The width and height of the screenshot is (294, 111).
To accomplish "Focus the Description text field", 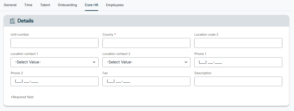I will click(238, 81).
